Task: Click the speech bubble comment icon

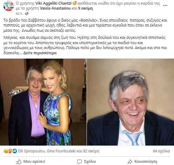Action: coord(79,162)
